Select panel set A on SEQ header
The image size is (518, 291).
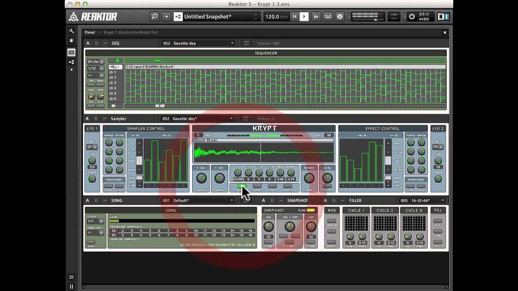point(88,43)
